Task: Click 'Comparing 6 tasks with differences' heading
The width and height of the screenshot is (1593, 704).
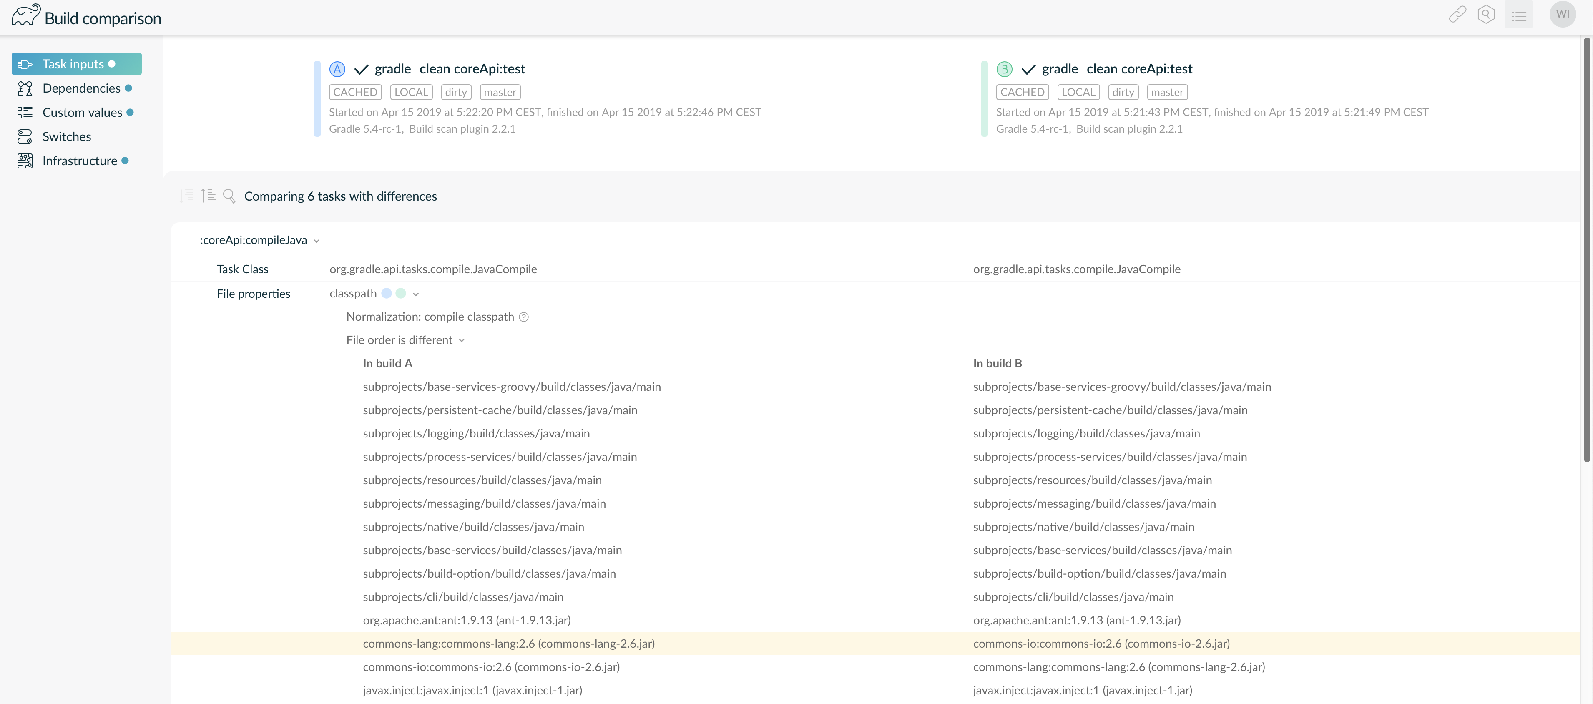Action: click(341, 196)
